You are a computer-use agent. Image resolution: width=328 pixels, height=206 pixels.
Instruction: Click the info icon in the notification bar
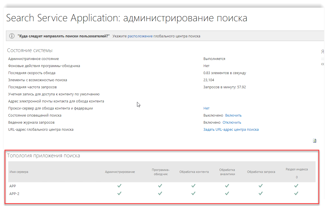12,36
